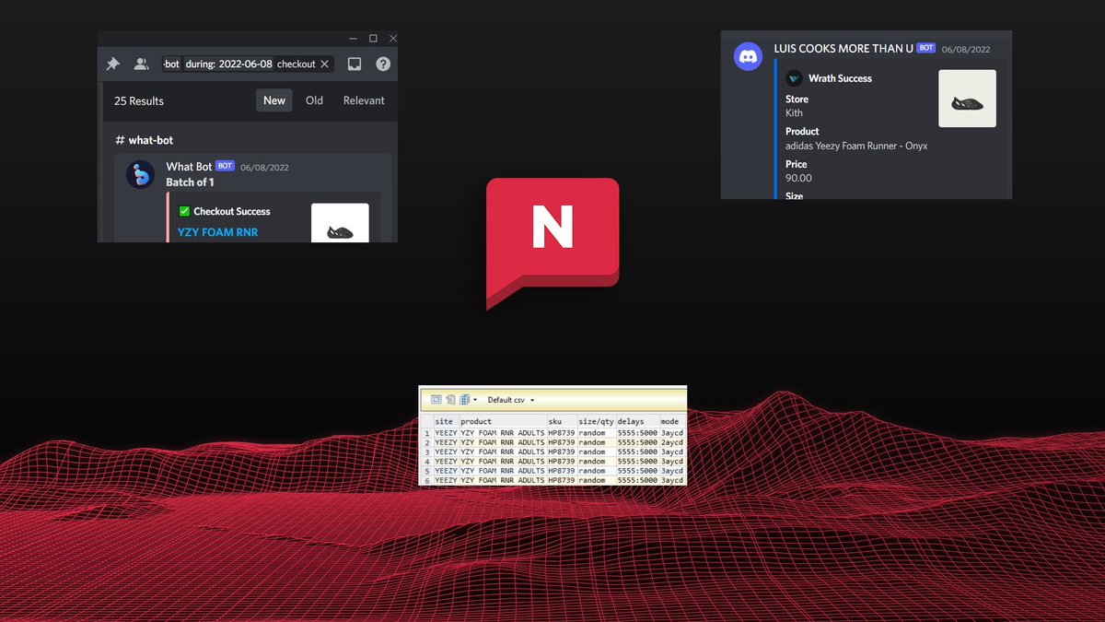Select row number 1 in the csv table
Image resolution: width=1105 pixels, height=622 pixels.
pyautogui.click(x=426, y=433)
